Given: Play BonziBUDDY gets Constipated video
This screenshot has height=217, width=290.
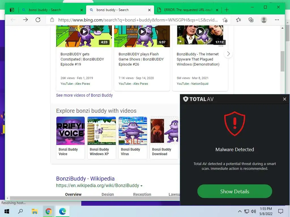Looking at the screenshot, I should tap(84, 32).
